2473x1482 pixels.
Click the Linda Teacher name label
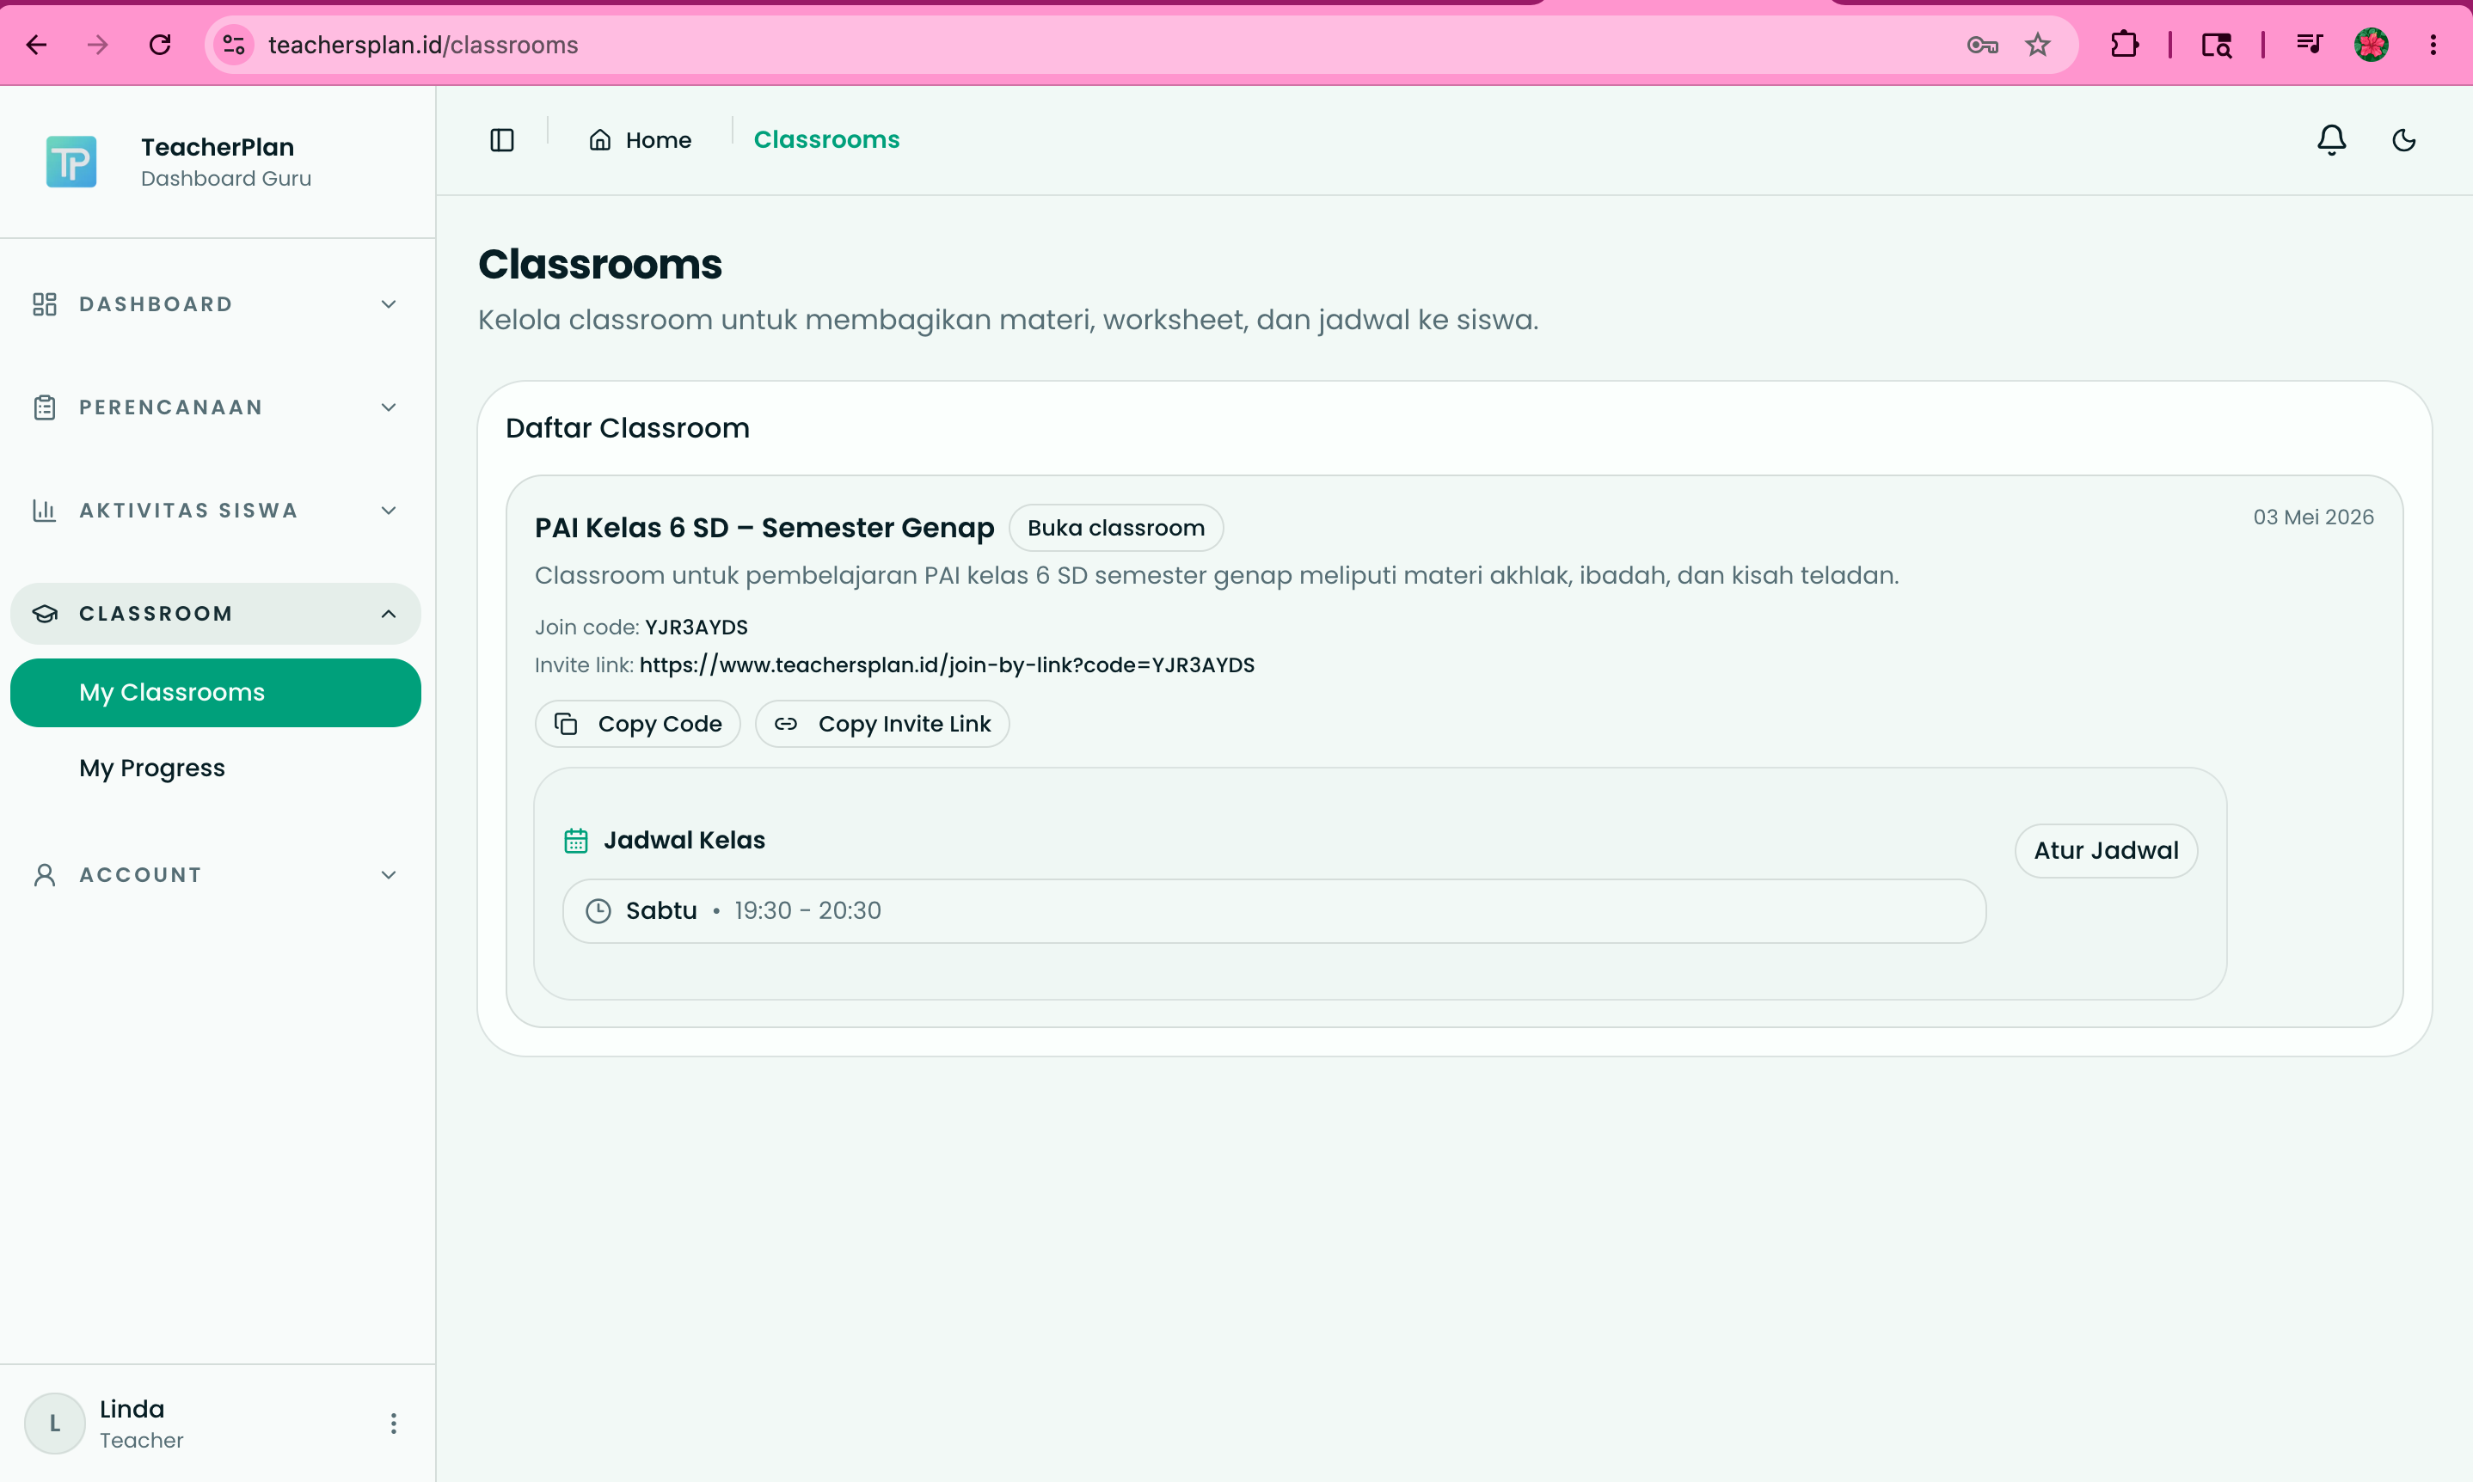point(141,1423)
